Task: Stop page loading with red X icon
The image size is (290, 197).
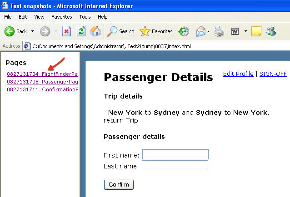Action: point(66,31)
